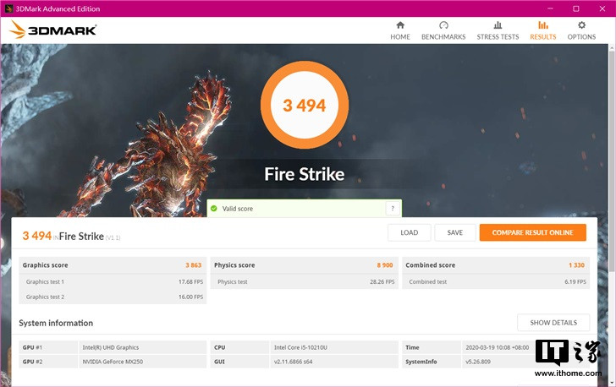Expand system info with SHOW DETAILS

tap(553, 323)
